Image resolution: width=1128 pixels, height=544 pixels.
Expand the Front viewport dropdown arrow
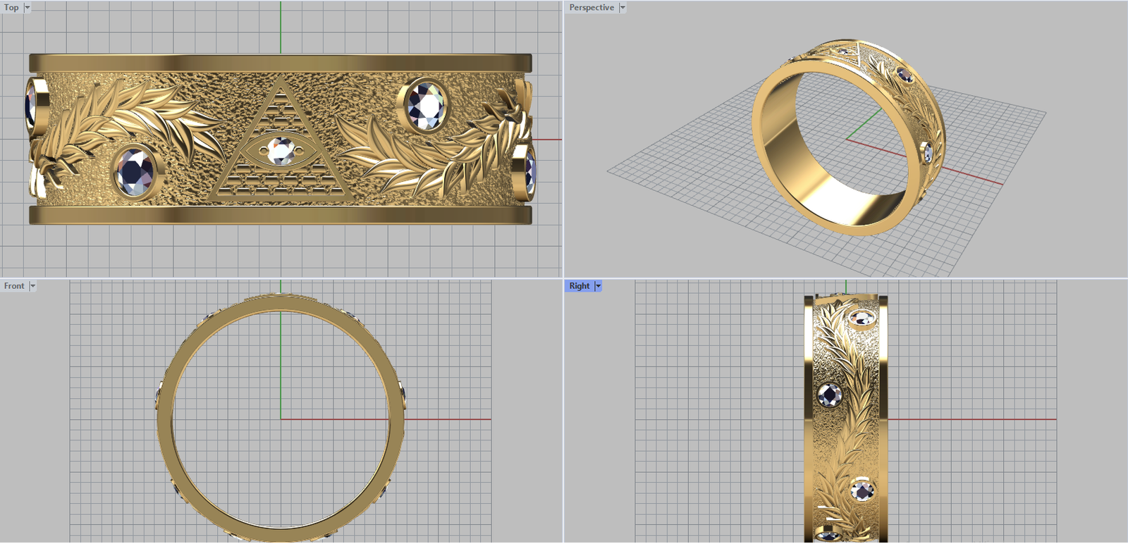32,286
